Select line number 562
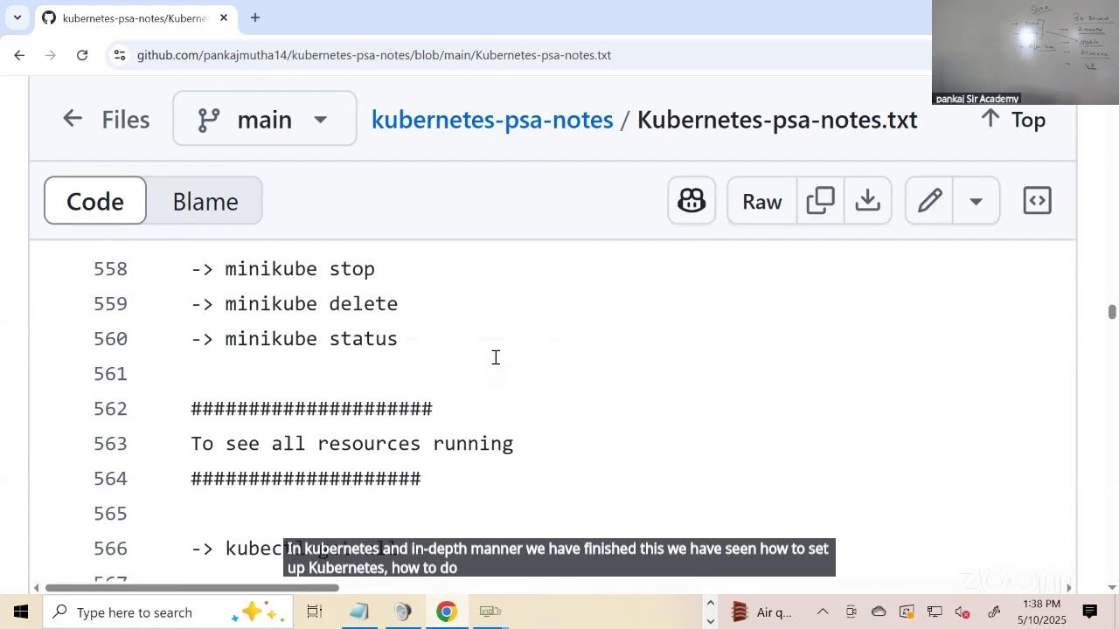The width and height of the screenshot is (1119, 629). [110, 409]
